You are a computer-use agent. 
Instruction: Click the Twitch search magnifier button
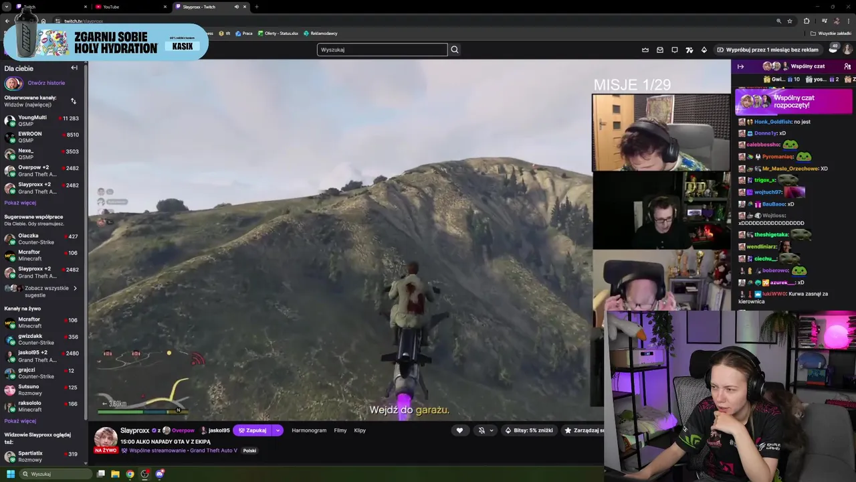point(455,50)
